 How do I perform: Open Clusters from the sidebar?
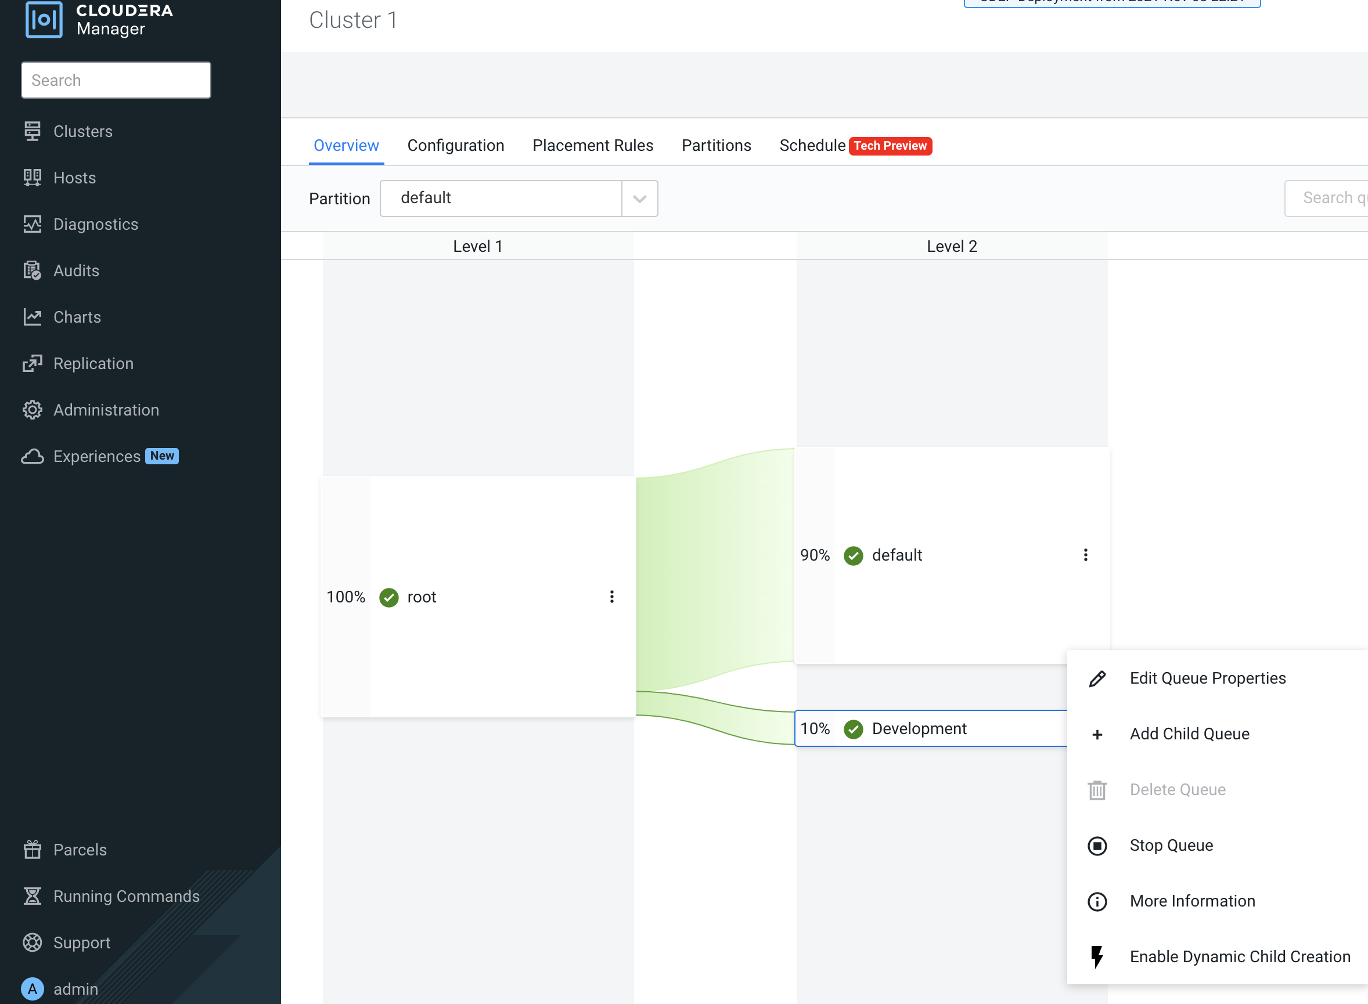coord(82,131)
